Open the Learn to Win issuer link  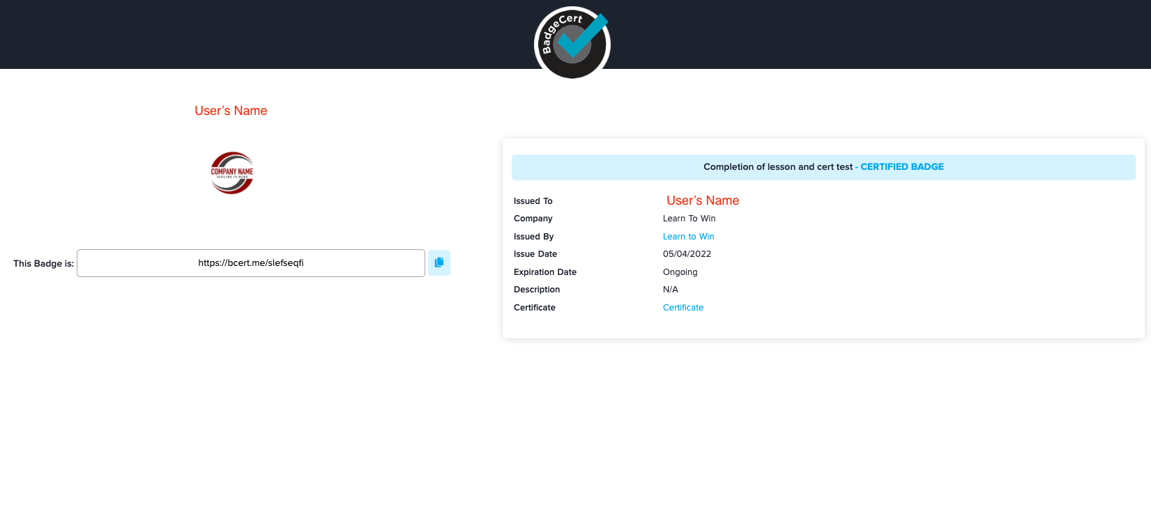(x=688, y=237)
